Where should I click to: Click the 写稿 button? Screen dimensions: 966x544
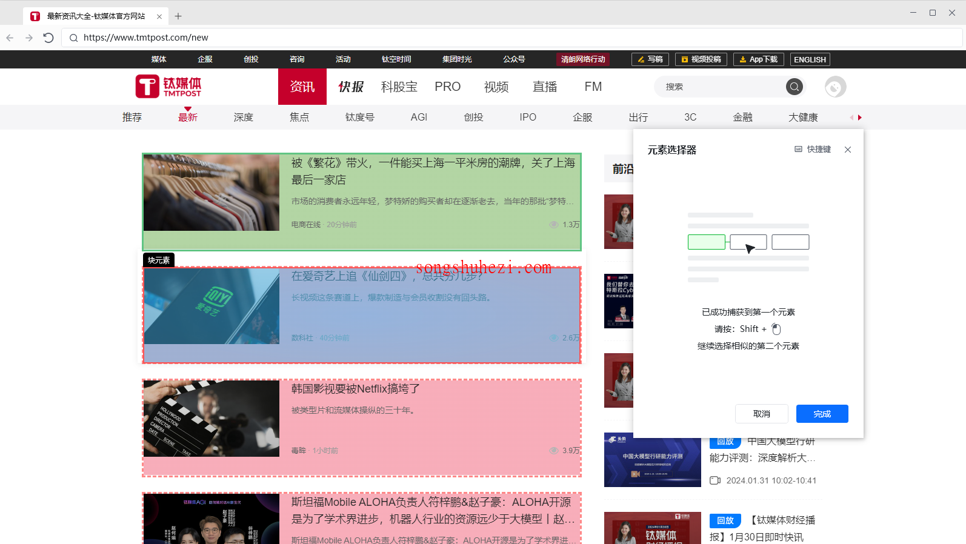(x=650, y=59)
